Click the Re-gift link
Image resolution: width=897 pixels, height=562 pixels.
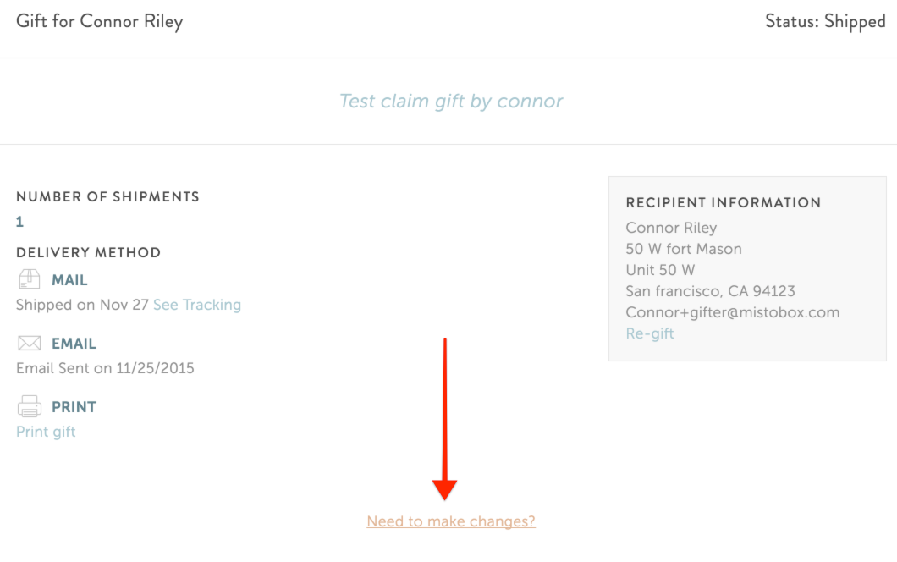point(650,333)
